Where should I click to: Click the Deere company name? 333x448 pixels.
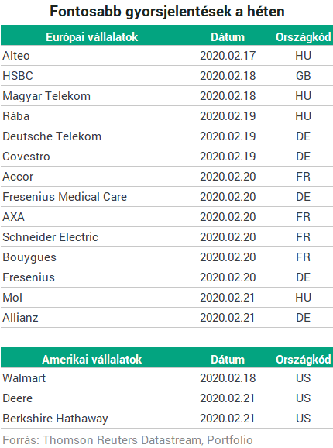point(17,398)
